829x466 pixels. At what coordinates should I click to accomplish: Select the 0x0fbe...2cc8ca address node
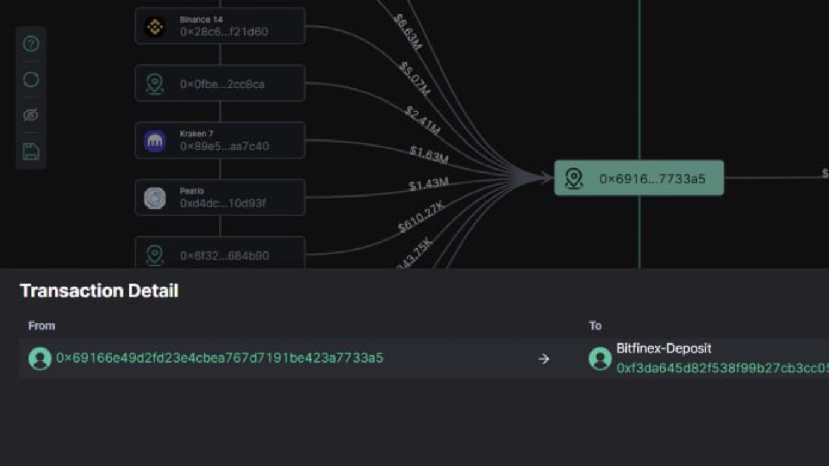(220, 84)
